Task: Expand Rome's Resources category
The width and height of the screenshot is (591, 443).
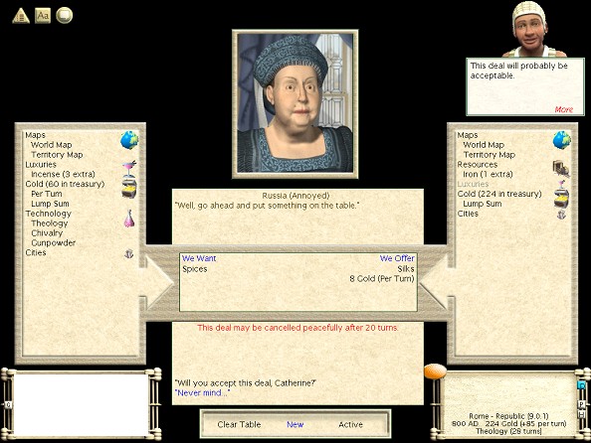Action: click(x=478, y=165)
